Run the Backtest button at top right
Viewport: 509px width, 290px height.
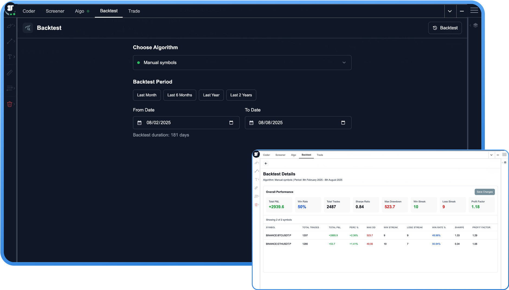[445, 28]
